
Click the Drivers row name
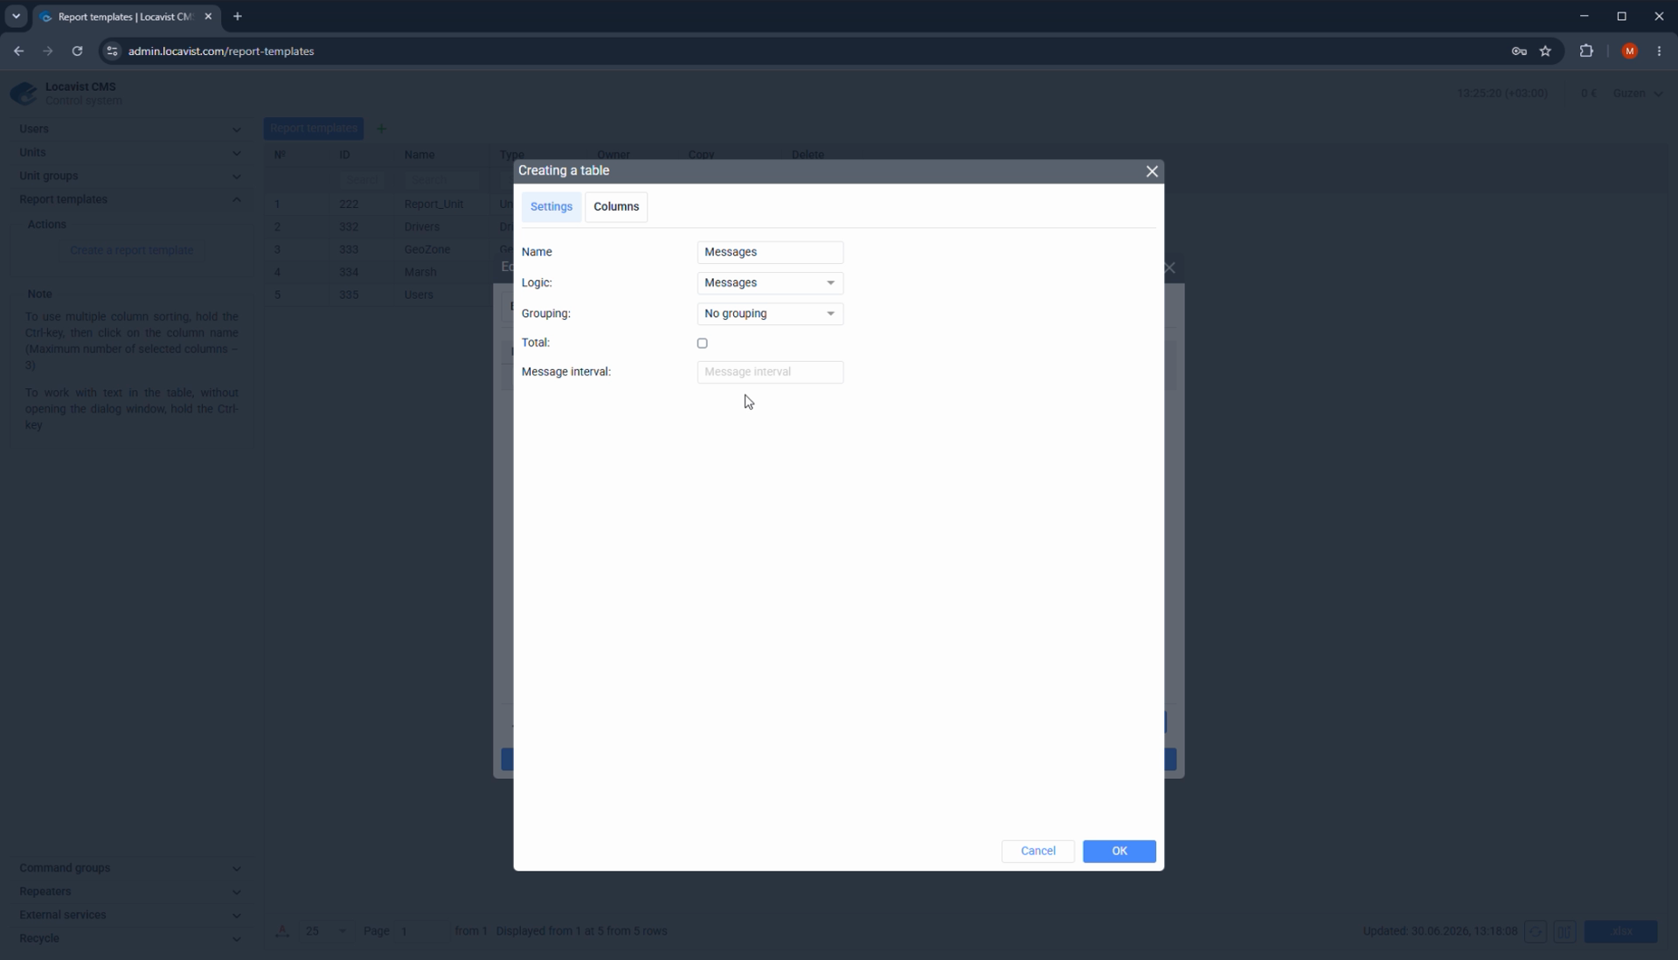pos(421,226)
